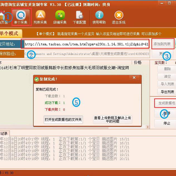Screen dimensions: 176x176
Task: Select the 羽绒服 item row in the list
Action: pyautogui.click(x=64, y=68)
